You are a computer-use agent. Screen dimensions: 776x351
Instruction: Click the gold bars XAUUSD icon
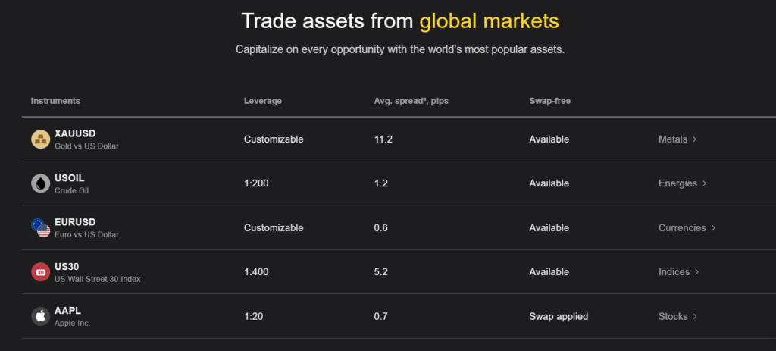pos(40,139)
